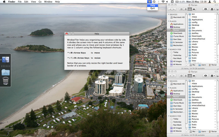Show toolbar overflow items in upper Finder window
Image resolution: width=219 pixels, height=137 pixels.
pyautogui.click(x=217, y=10)
